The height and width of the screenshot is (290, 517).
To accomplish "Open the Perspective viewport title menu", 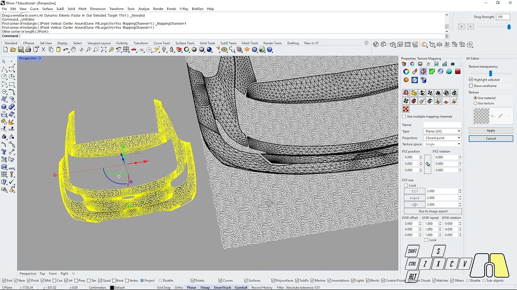I will coord(28,58).
